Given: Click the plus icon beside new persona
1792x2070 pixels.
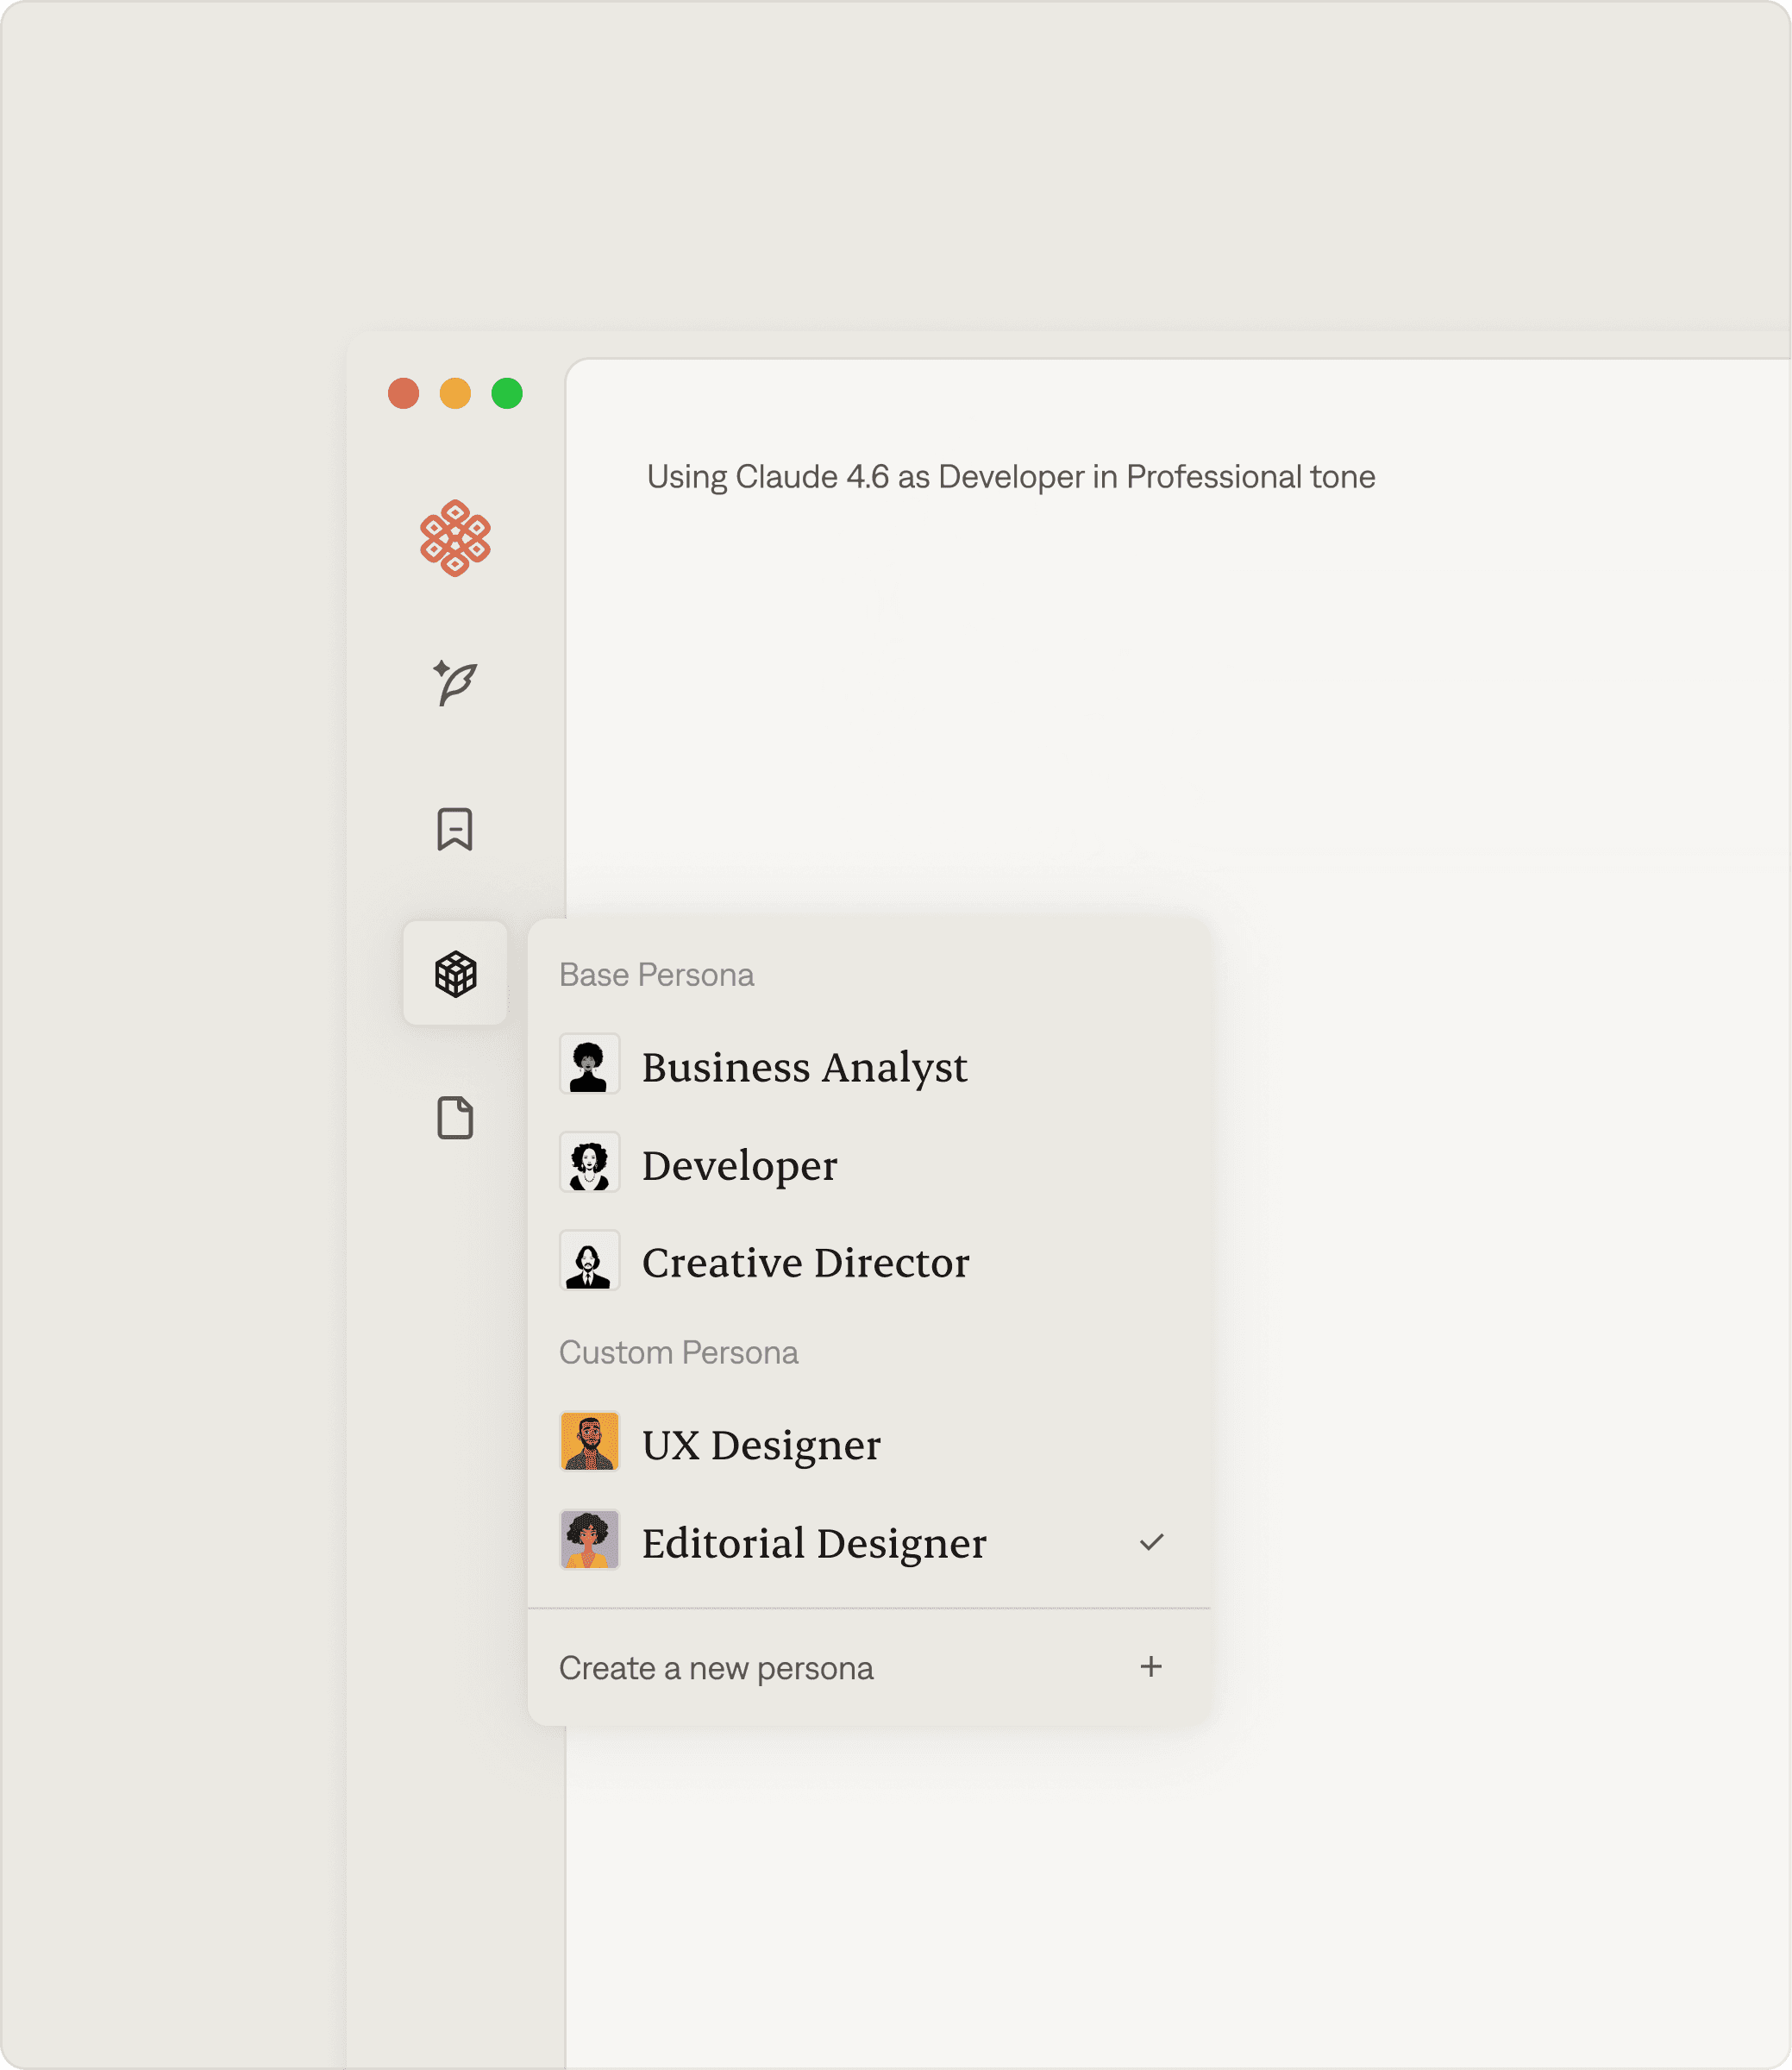Looking at the screenshot, I should 1151,1666.
